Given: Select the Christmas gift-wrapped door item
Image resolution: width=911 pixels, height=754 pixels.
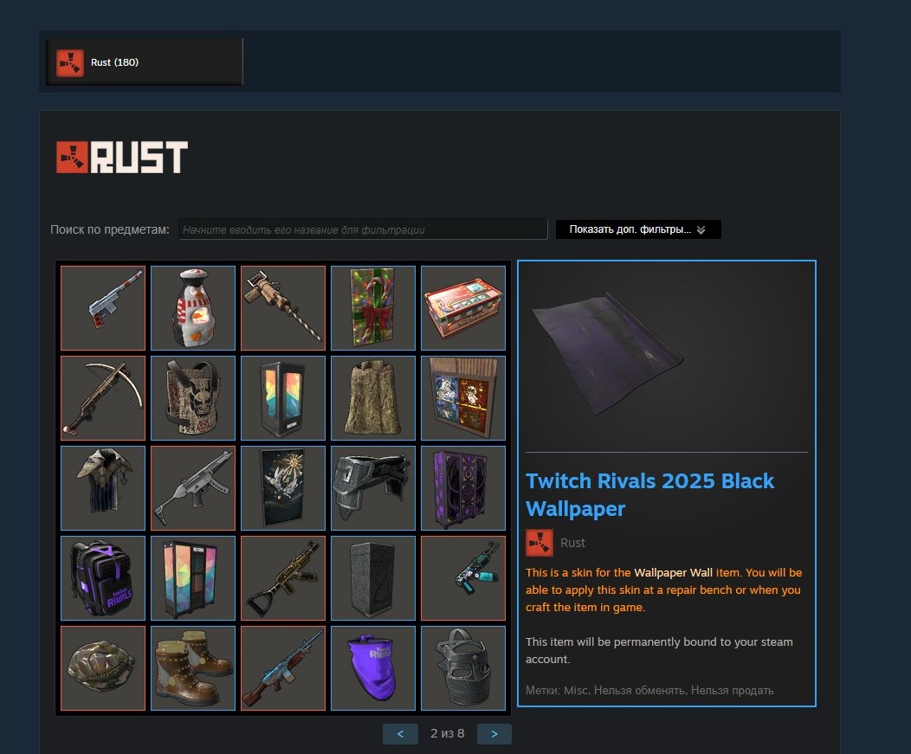Looking at the screenshot, I should pos(373,308).
